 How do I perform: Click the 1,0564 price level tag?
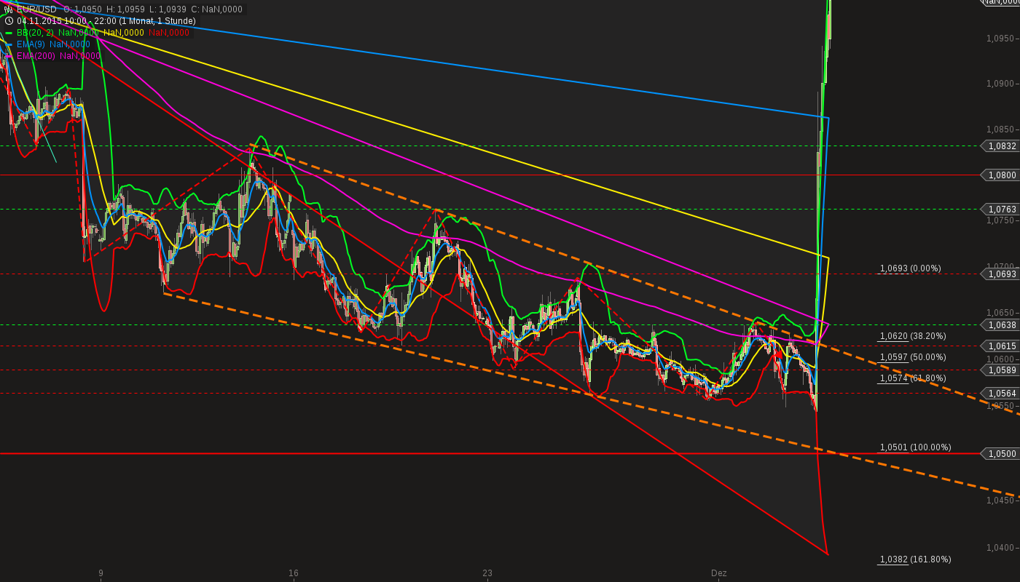click(x=1002, y=393)
